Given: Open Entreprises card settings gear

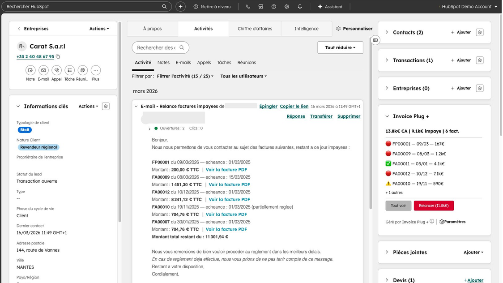Looking at the screenshot, I should pos(480,88).
